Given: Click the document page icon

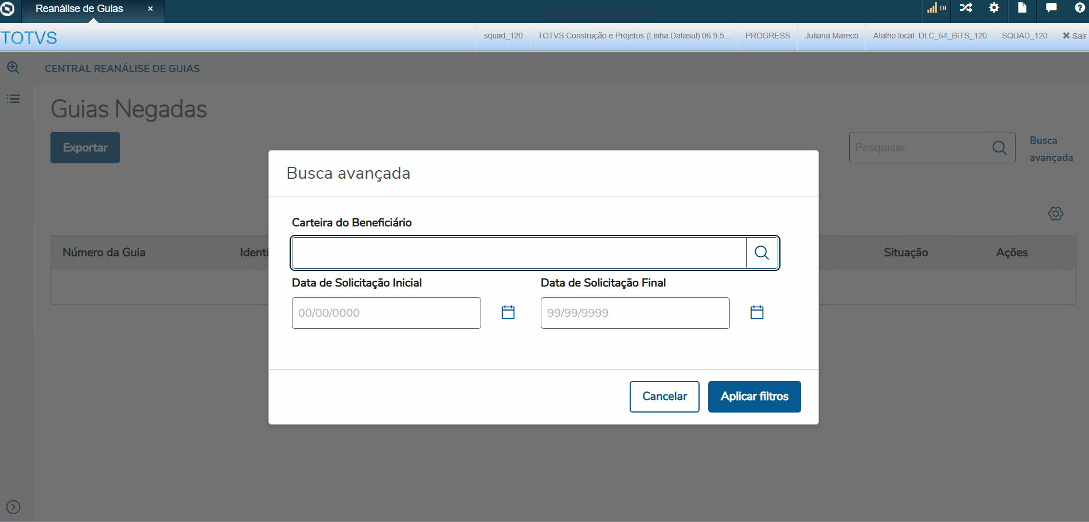Looking at the screenshot, I should click(x=1022, y=8).
